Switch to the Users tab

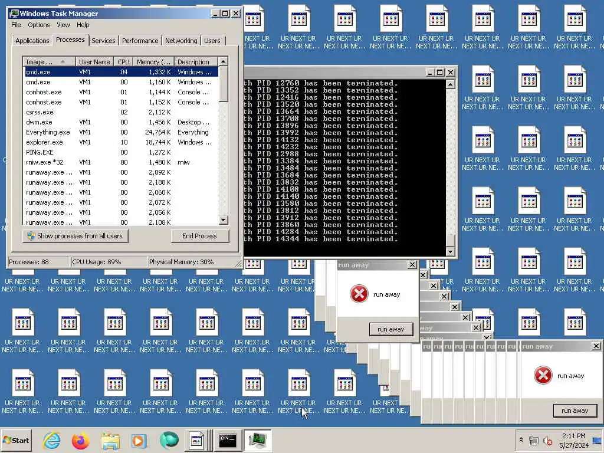[212, 41]
